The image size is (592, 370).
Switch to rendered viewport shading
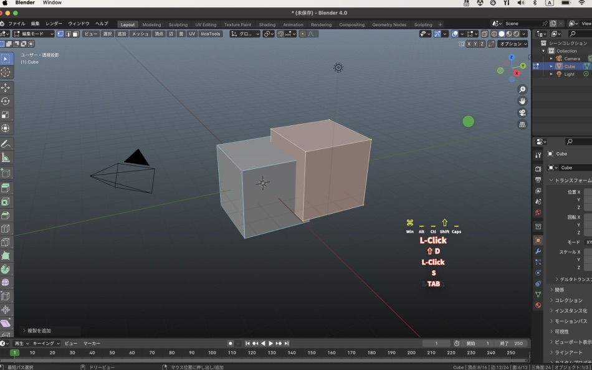(516, 34)
